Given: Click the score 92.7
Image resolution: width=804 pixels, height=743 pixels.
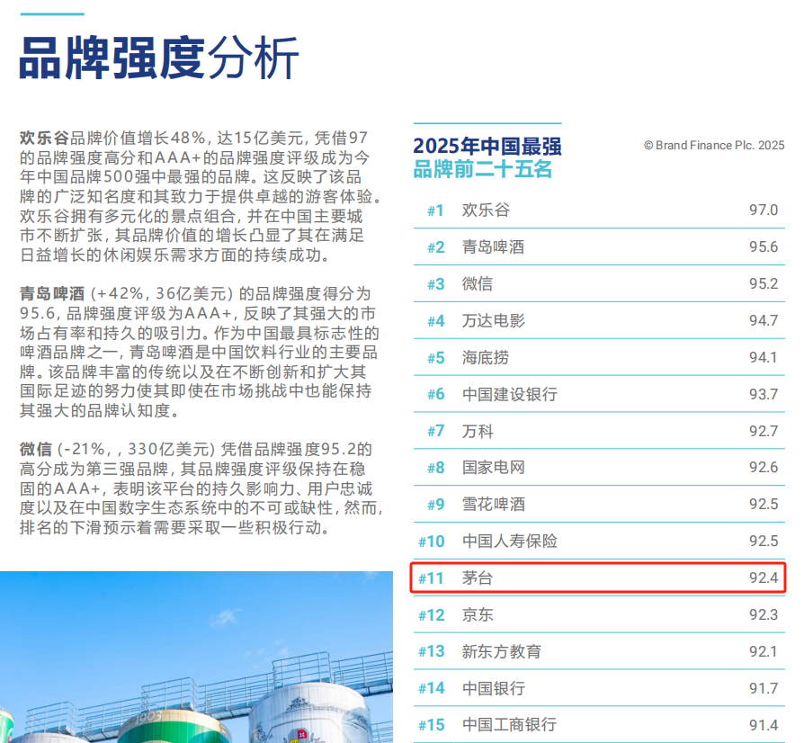Looking at the screenshot, I should point(764,431).
